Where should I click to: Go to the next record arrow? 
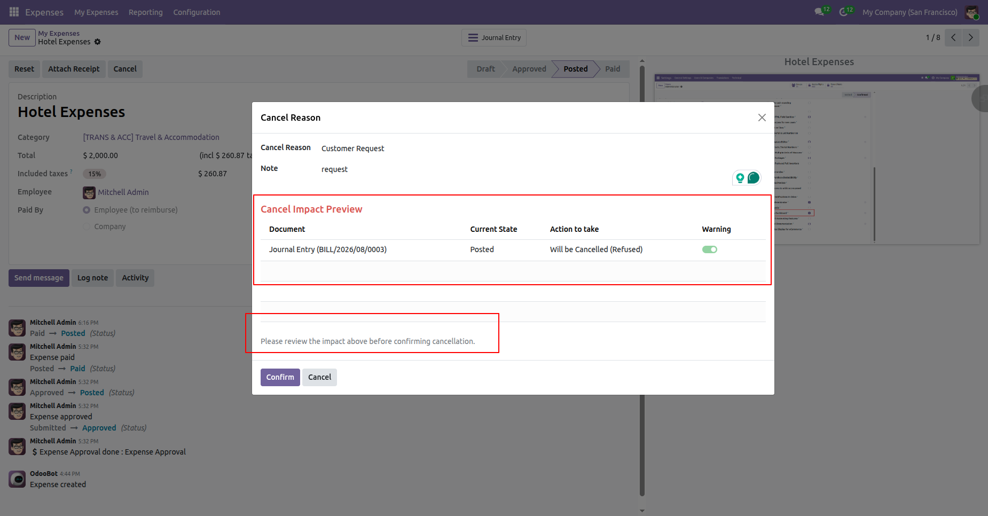click(x=971, y=37)
